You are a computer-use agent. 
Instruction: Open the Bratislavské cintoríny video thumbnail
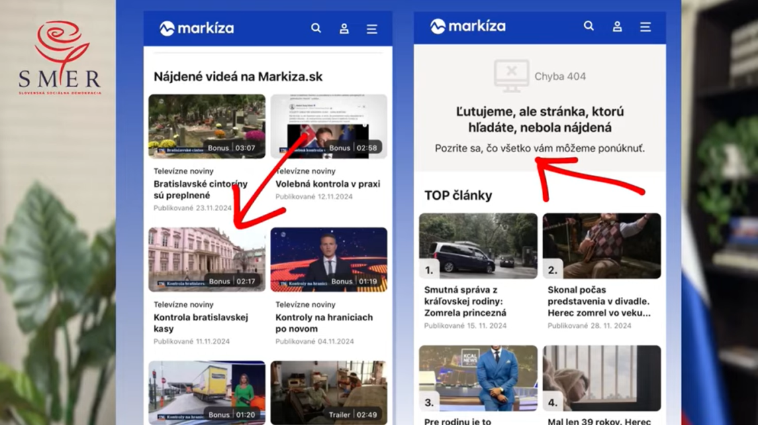point(207,127)
